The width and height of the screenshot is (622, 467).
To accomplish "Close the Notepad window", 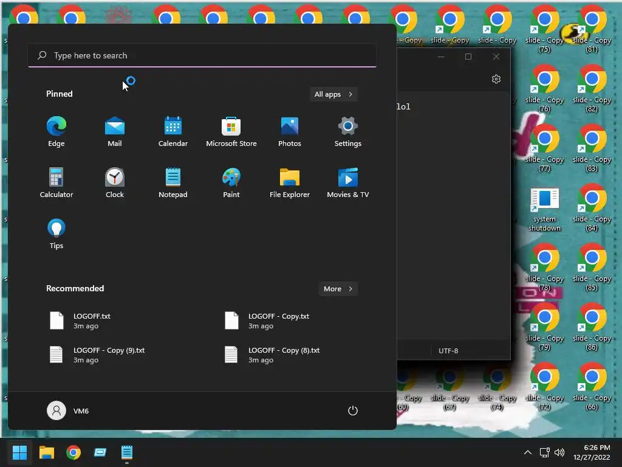I will click(x=496, y=57).
